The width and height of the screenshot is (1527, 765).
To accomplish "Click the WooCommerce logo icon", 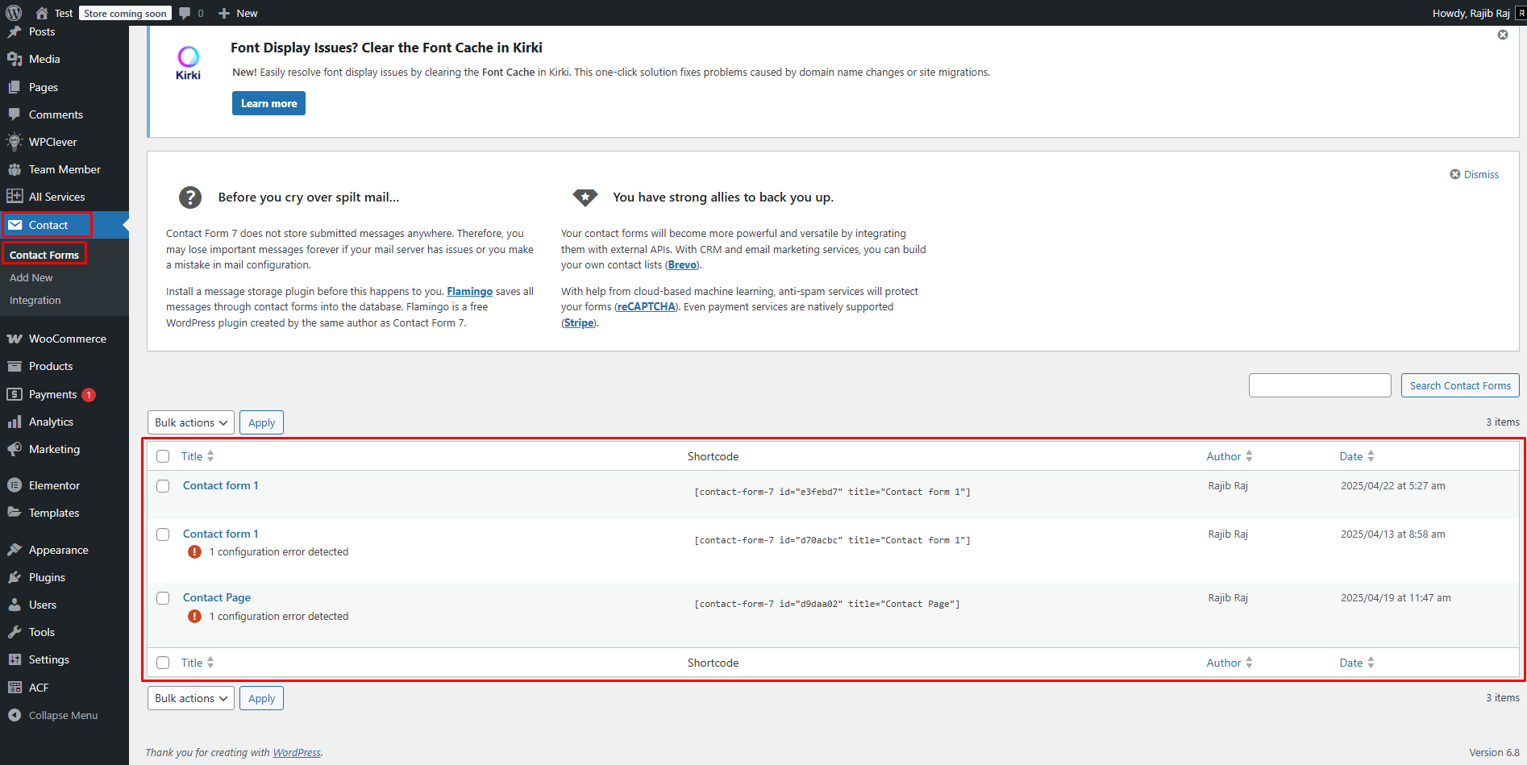I will pos(15,339).
